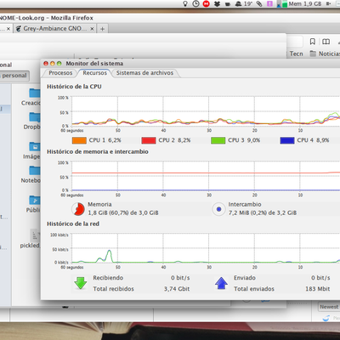Screen dimensions: 340x340
Task: Click the 'Histórico de la CPU' heading
Action: [x=74, y=87]
